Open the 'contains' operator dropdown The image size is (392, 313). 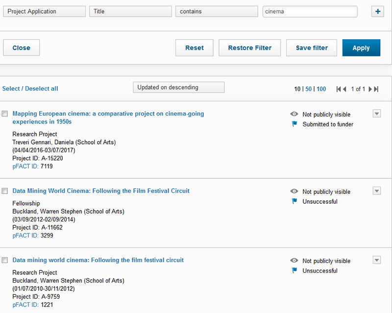[217, 11]
